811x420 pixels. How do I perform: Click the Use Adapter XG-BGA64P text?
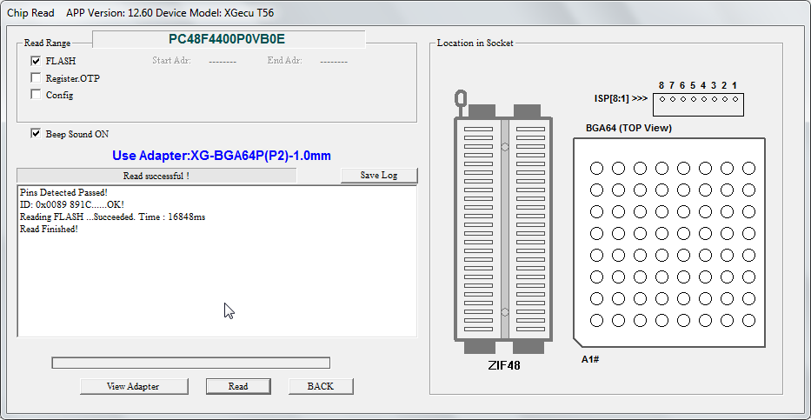tap(222, 156)
